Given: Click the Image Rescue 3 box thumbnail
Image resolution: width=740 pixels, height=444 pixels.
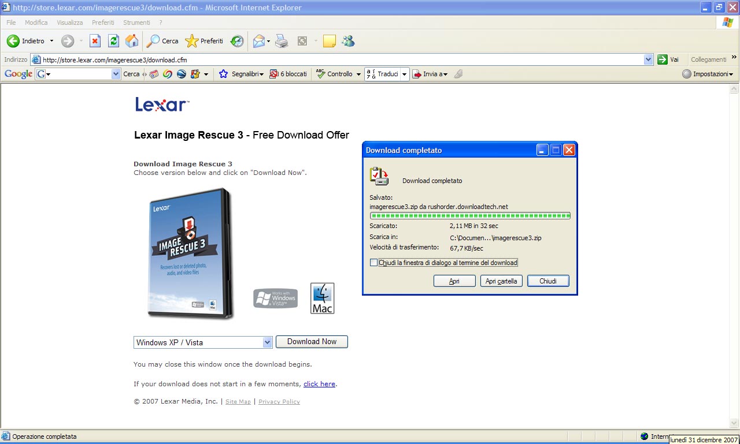Looking at the screenshot, I should click(190, 254).
